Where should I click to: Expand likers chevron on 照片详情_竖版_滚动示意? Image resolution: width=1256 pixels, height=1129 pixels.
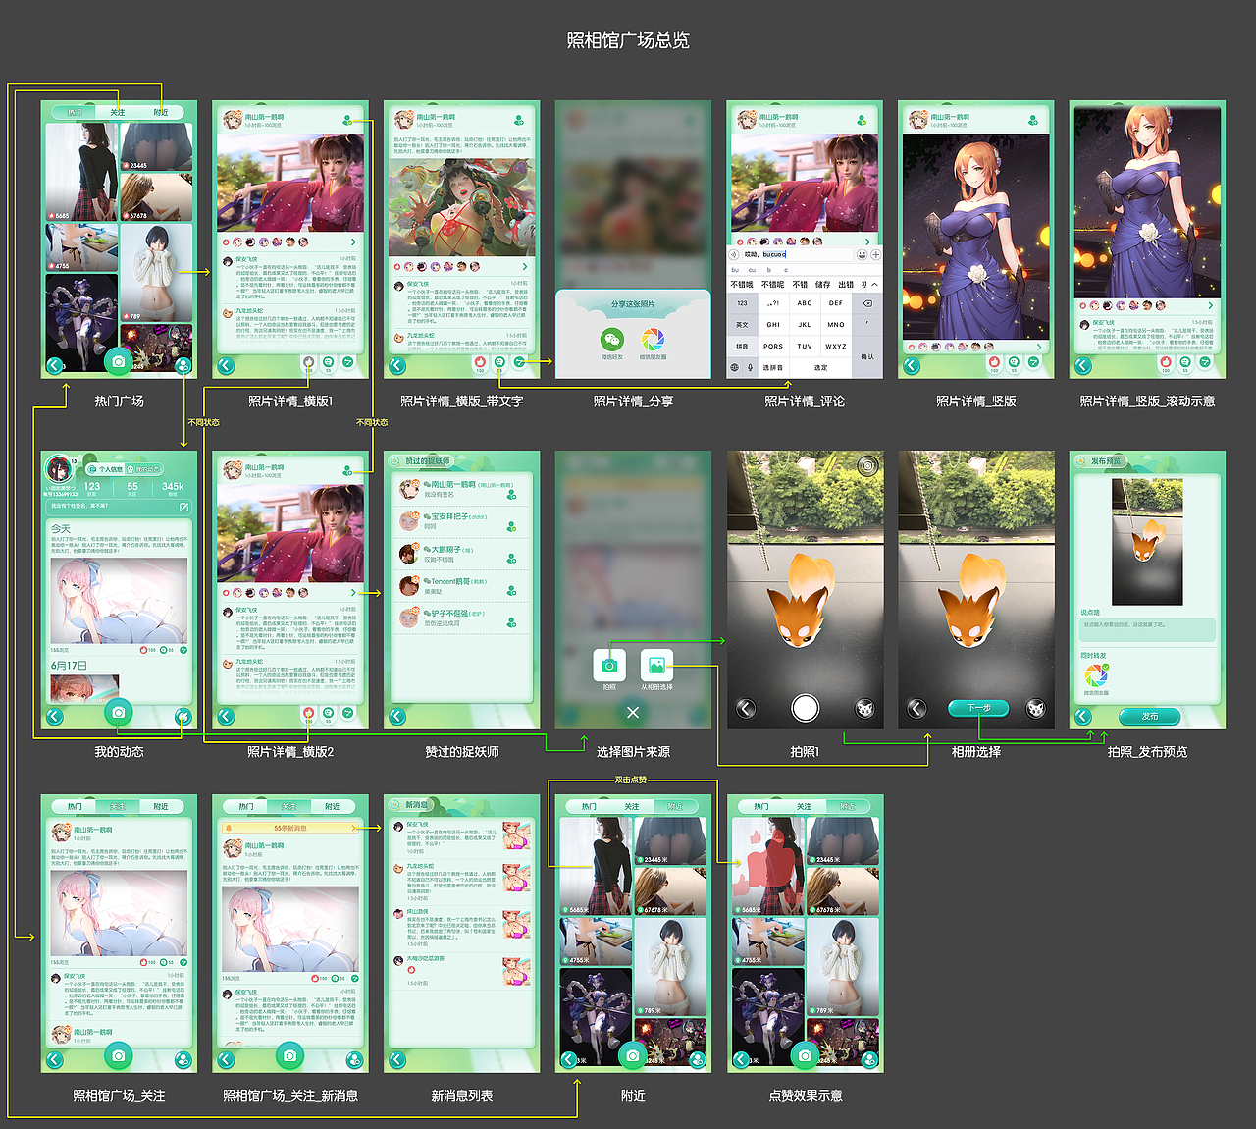point(1211,305)
